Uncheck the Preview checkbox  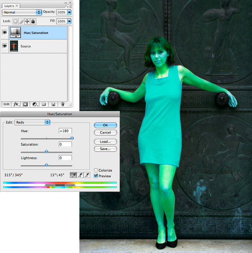[x=96, y=176]
